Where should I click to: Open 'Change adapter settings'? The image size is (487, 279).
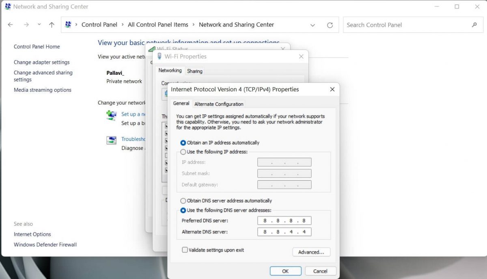[x=41, y=62]
